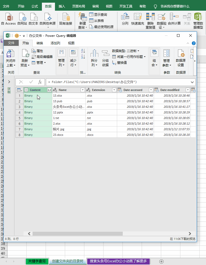Click the formula confirm checkmark icon

point(31,82)
